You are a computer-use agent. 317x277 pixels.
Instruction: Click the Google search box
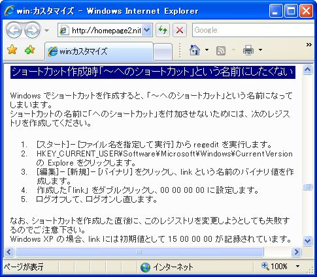(x=254, y=30)
